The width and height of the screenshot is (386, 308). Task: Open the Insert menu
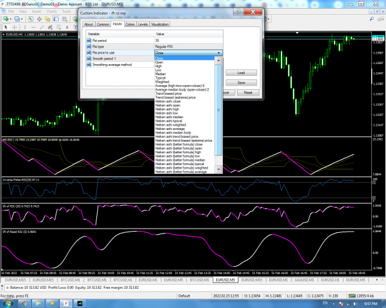pyautogui.click(x=36, y=11)
